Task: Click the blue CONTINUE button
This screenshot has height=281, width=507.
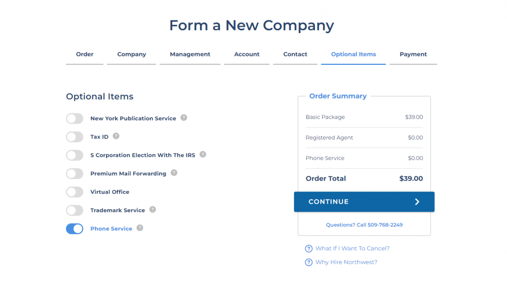Action: coord(364,202)
